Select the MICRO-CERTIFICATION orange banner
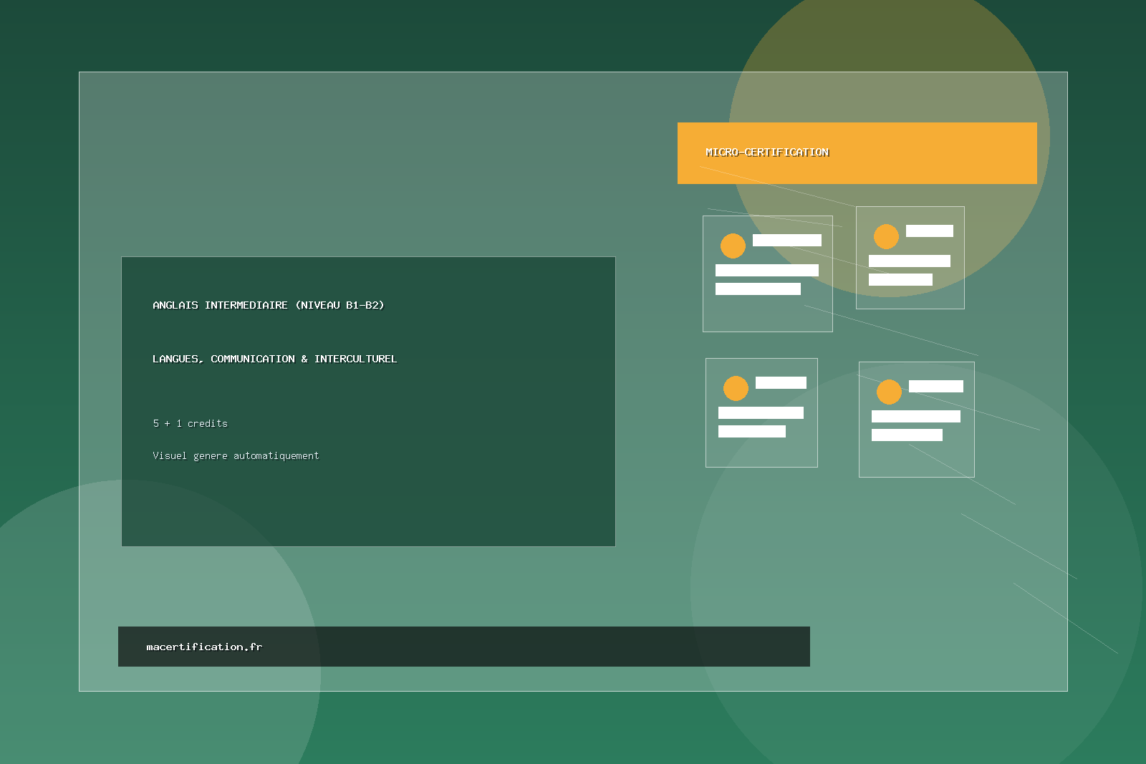Screen dimensions: 1146x764 click(x=857, y=153)
